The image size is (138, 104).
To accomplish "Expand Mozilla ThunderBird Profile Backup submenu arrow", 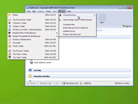I will click(57, 36).
